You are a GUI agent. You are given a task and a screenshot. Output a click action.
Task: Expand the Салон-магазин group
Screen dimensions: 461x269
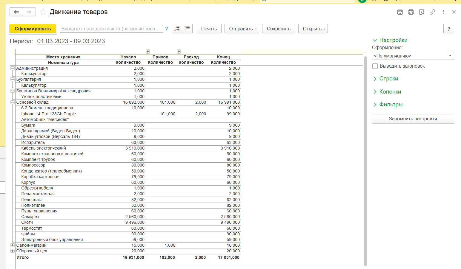tap(13, 245)
